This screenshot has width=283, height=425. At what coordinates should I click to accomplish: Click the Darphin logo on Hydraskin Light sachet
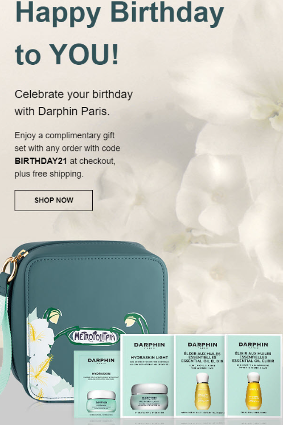pyautogui.click(x=149, y=346)
